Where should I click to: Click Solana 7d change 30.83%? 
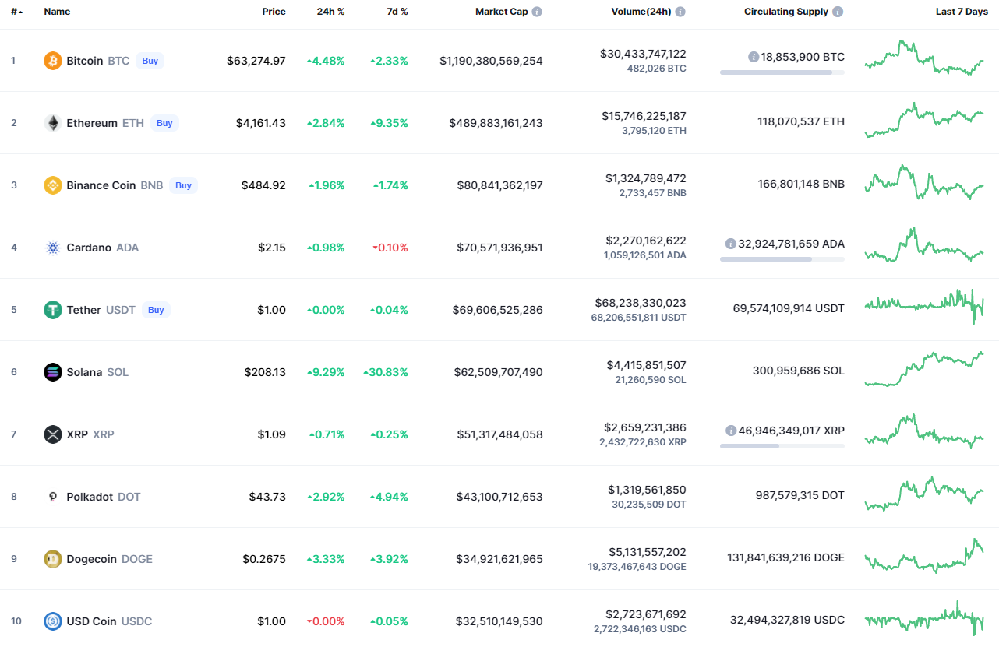pyautogui.click(x=386, y=372)
